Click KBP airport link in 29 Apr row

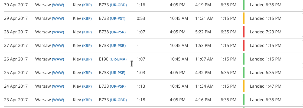point(87,18)
